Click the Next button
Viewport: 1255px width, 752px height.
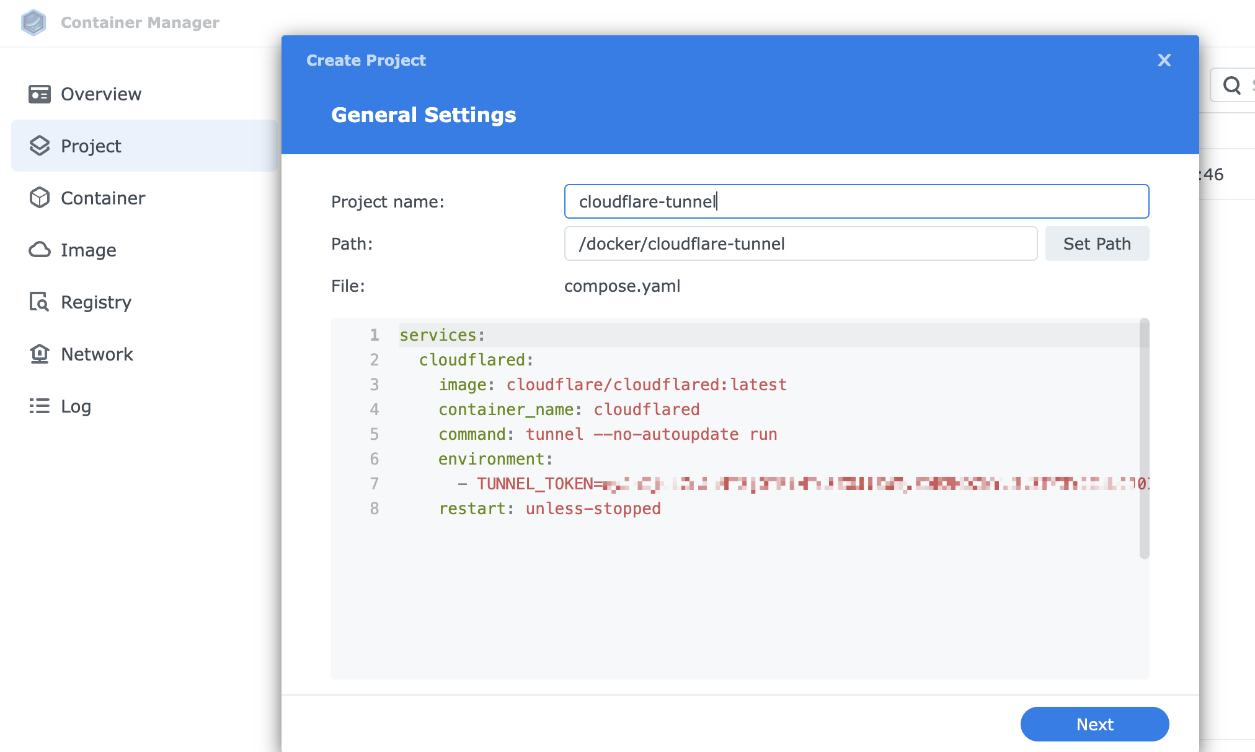1094,724
